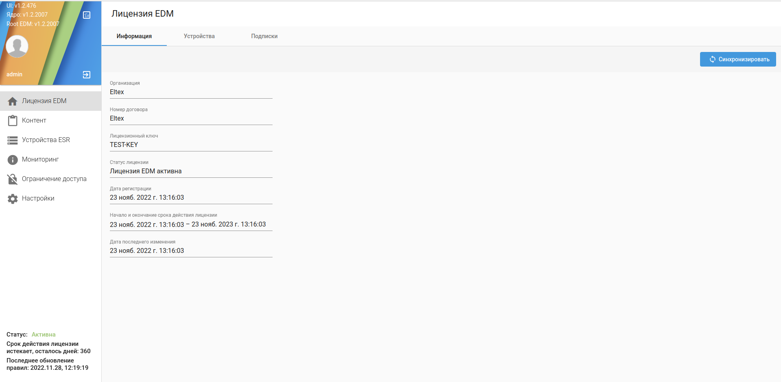Click the sync arrows icon on Синхронизировать
The height and width of the screenshot is (382, 781).
pos(712,59)
